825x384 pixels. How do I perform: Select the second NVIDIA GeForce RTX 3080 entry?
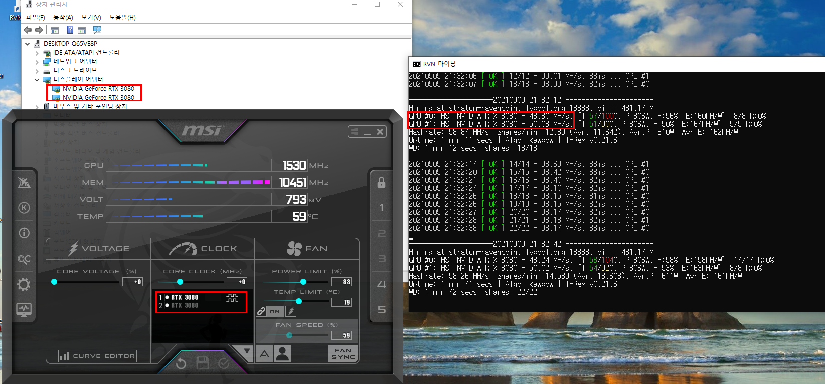tap(98, 98)
